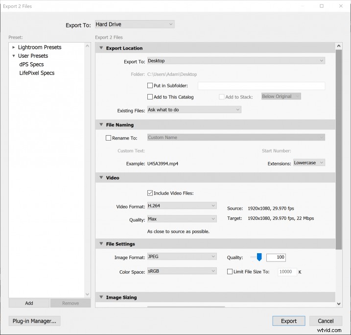Open the Export To Hard Drive dropdown

(x=134, y=24)
